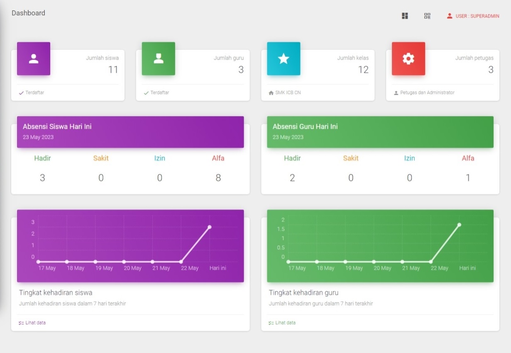Click the teacher Hadir count of 2

(292, 178)
